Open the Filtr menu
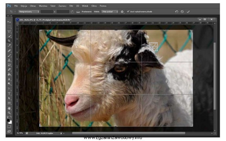The width and height of the screenshot is (226, 141). coord(71,6)
